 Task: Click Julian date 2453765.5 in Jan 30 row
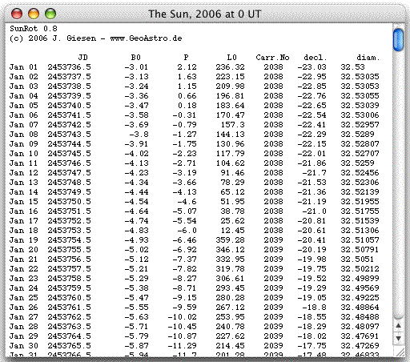point(70,346)
